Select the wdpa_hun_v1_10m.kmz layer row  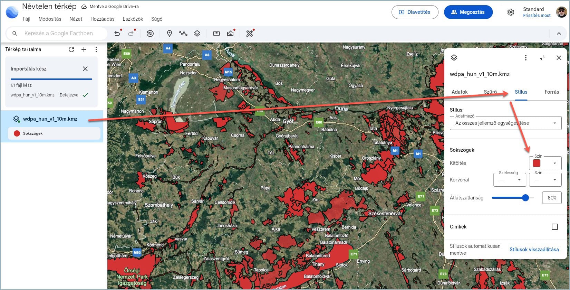pos(52,119)
